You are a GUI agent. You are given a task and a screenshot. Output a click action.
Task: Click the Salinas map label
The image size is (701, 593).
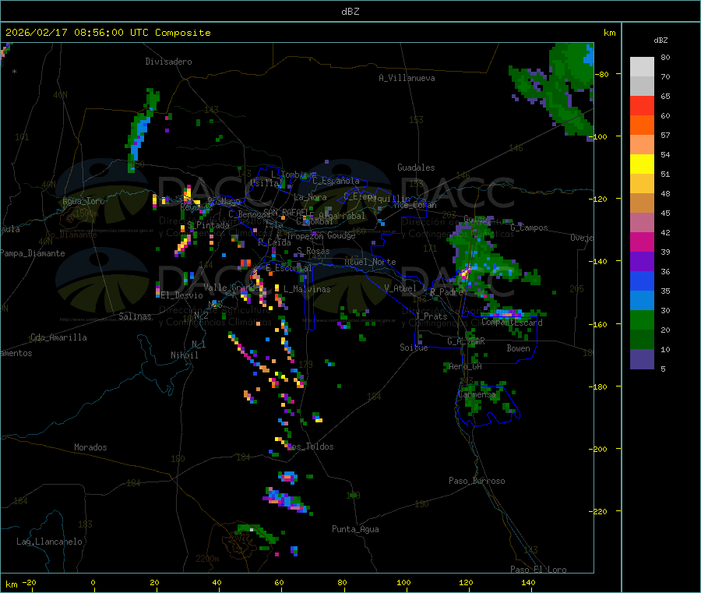coord(135,316)
